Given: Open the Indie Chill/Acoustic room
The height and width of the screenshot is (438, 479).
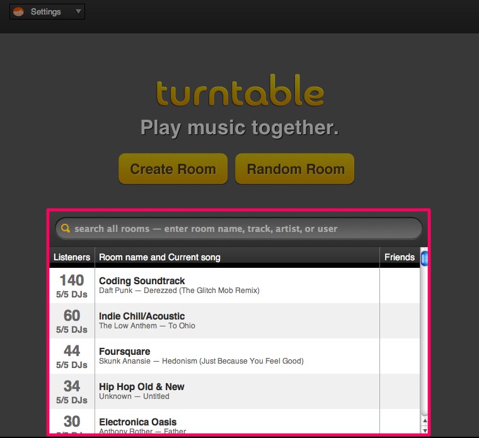Looking at the screenshot, I should pyautogui.click(x=234, y=321).
